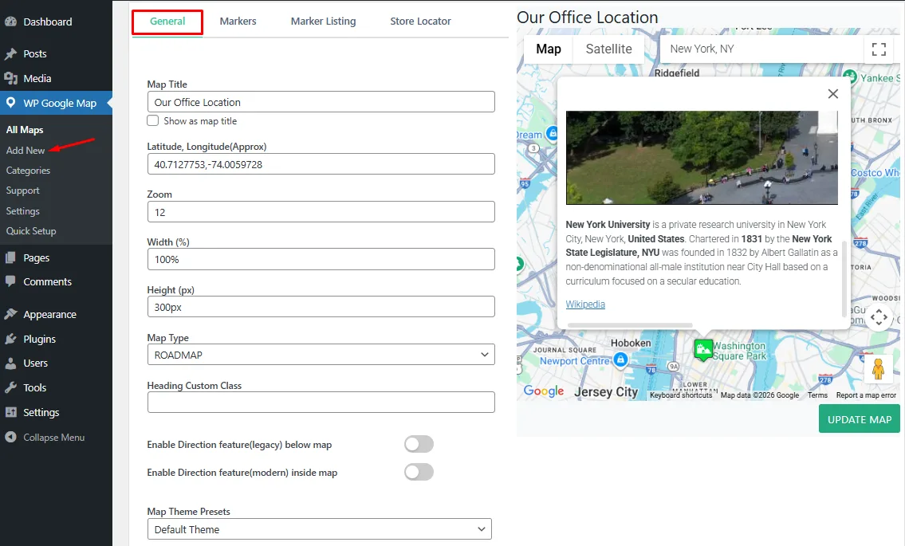
Task: Select the Map view type
Action: click(549, 49)
